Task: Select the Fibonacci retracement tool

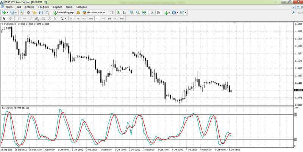Action: [x=43, y=19]
